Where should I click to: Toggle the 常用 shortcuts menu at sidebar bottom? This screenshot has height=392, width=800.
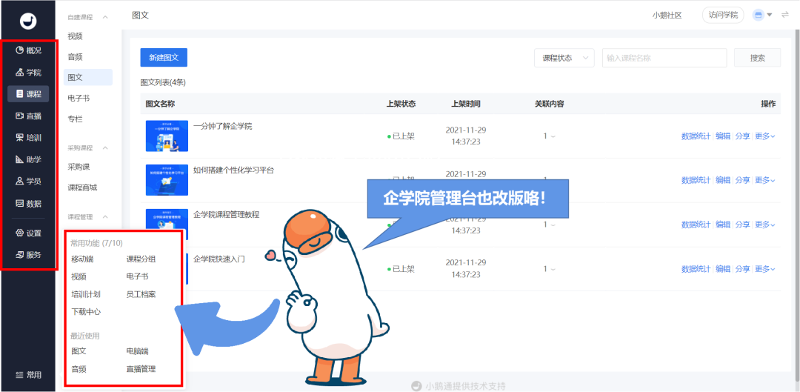(28, 375)
